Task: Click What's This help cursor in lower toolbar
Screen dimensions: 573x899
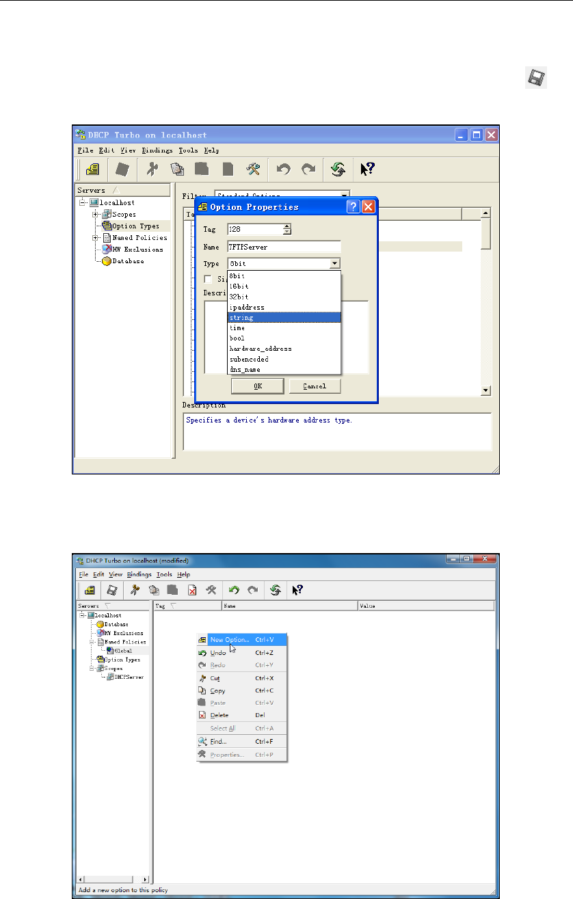Action: point(298,590)
